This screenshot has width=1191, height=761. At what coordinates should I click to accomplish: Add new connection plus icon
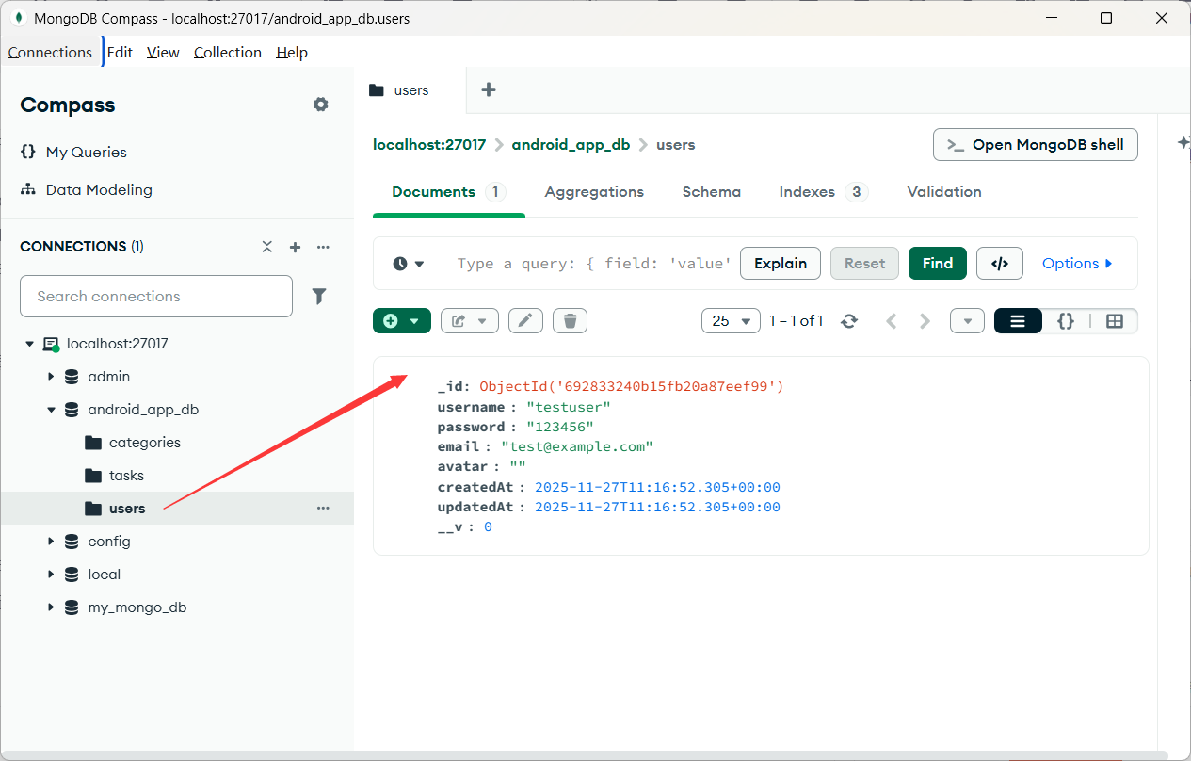pos(295,247)
